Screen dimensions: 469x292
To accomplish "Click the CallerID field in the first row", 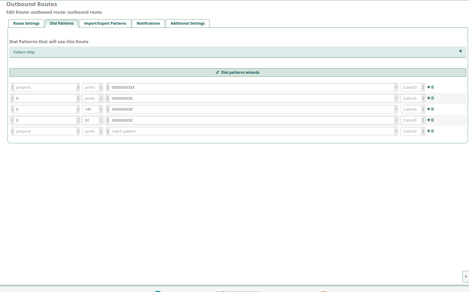I will tap(411, 87).
